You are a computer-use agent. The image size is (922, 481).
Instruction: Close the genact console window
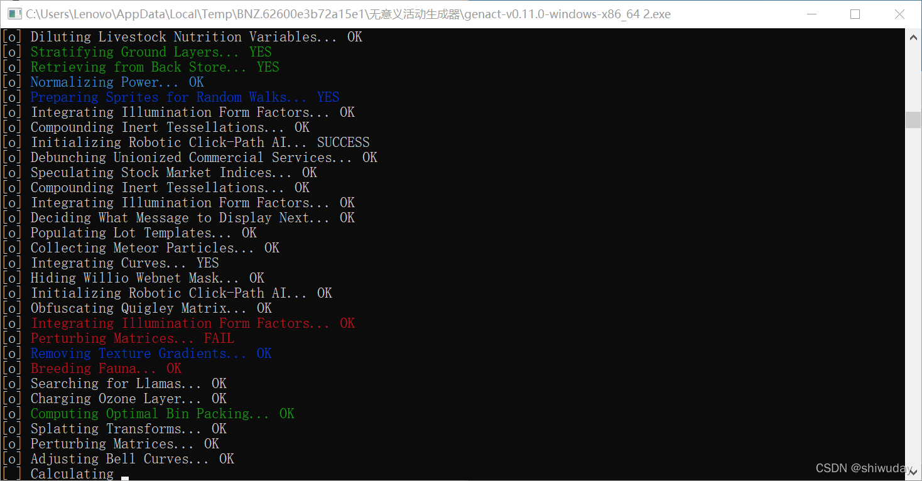pos(899,14)
